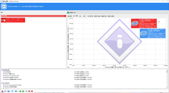Click the help question mark in title bar

click(163, 1)
